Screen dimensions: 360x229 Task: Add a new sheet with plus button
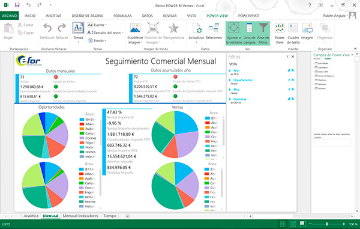[128, 216]
